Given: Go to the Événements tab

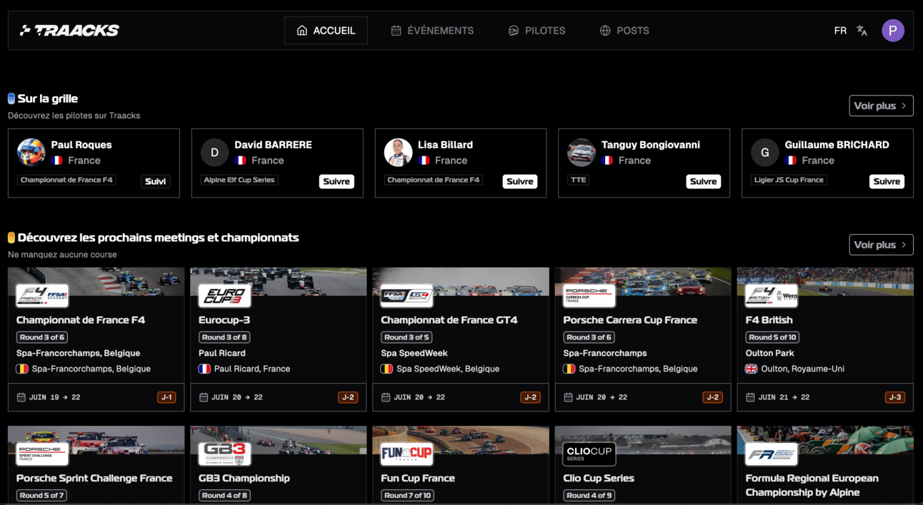Looking at the screenshot, I should click(x=432, y=31).
